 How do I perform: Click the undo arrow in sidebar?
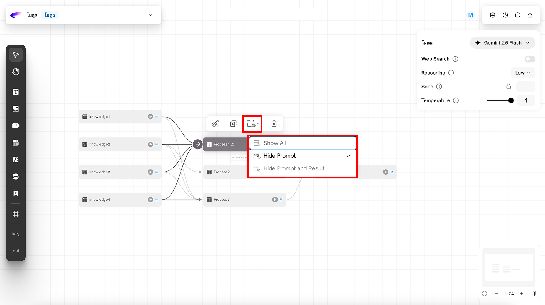point(16,234)
